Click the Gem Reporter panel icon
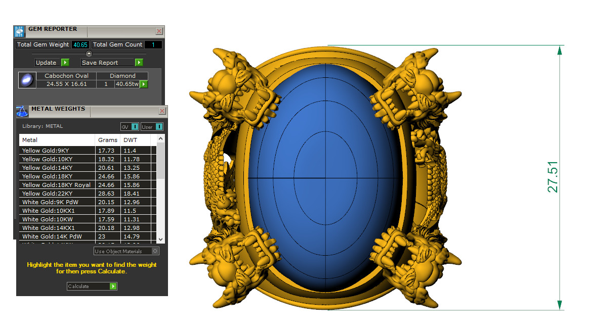Screen dimensions: 590x333 tap(19, 31)
